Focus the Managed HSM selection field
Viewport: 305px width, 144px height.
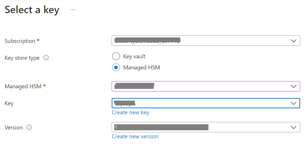coord(200,86)
